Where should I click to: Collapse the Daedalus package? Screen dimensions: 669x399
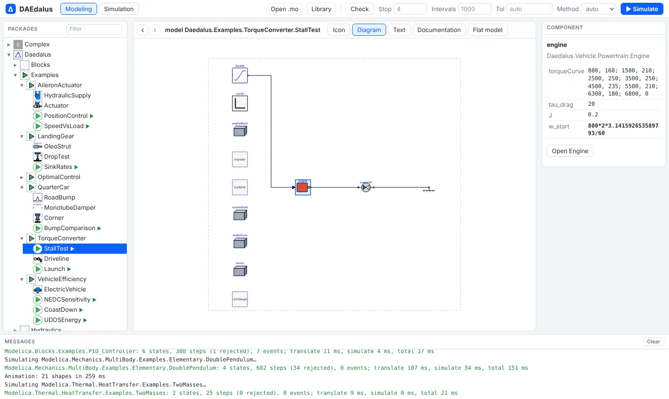click(9, 55)
